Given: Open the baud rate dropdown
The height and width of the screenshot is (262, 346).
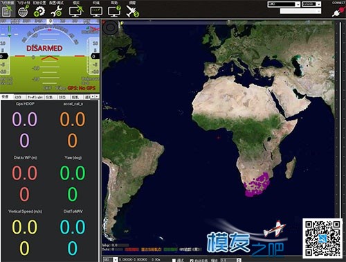Looking at the screenshot, I should click(x=311, y=4).
